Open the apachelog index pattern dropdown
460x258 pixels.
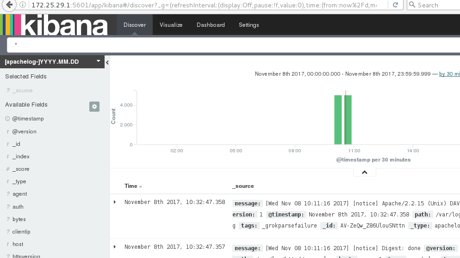tap(52, 62)
